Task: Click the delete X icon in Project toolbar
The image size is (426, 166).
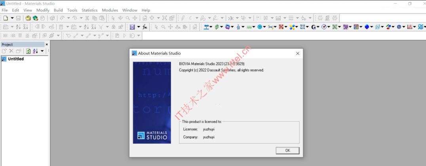Action: tap(11, 51)
